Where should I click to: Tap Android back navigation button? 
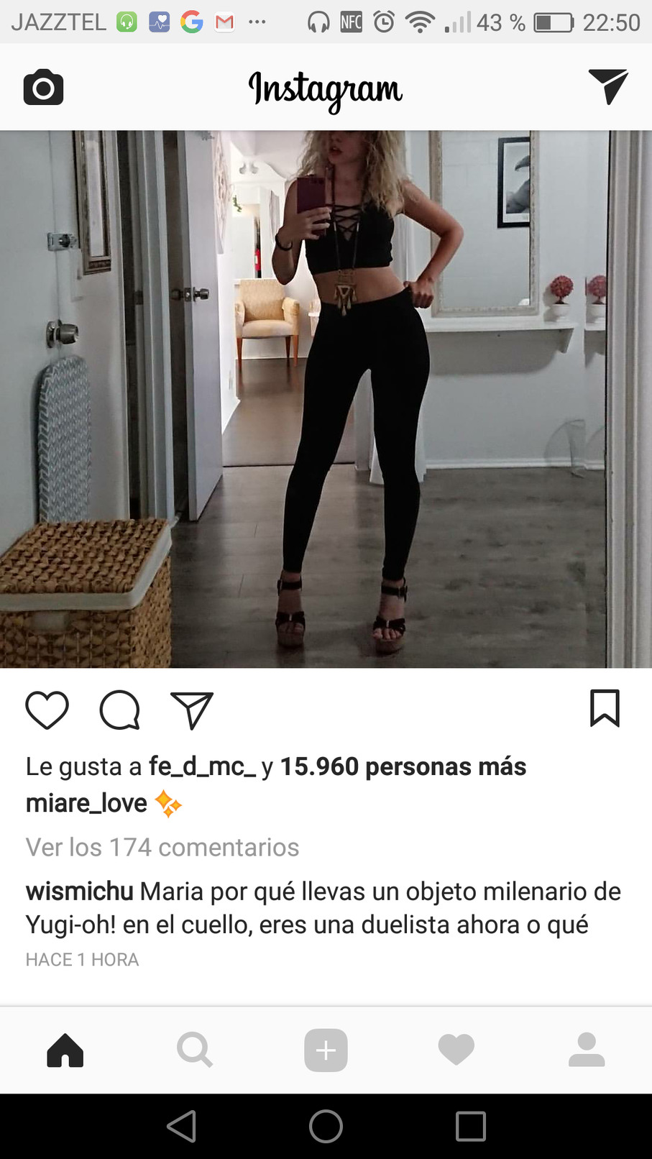[181, 1126]
